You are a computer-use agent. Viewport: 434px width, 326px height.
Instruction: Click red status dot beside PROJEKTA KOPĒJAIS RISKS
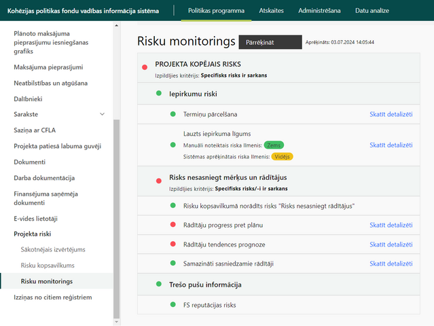pyautogui.click(x=145, y=67)
